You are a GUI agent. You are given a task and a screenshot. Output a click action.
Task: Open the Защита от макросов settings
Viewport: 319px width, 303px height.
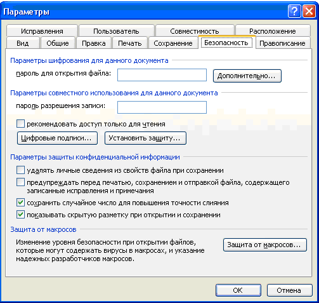tap(265, 245)
